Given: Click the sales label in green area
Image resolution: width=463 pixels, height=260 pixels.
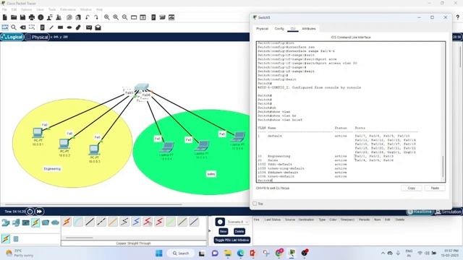Looking at the screenshot, I should (211, 174).
